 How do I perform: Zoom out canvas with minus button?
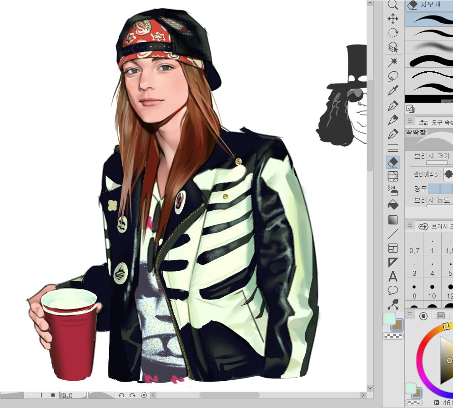(30, 395)
